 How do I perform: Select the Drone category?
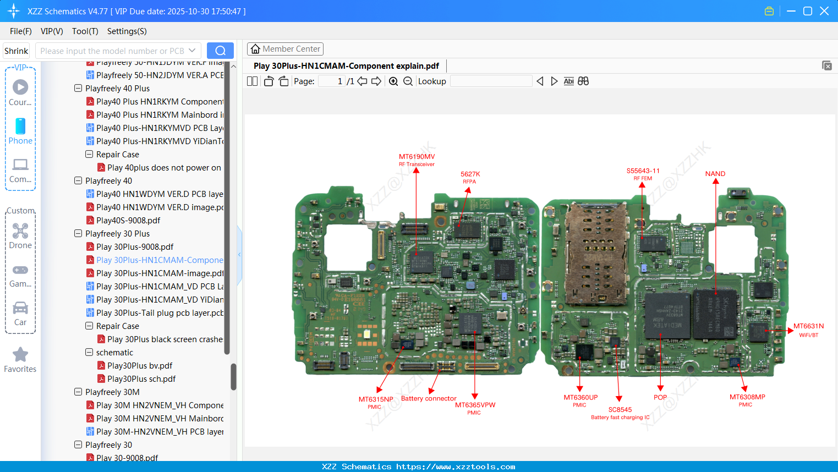[20, 236]
